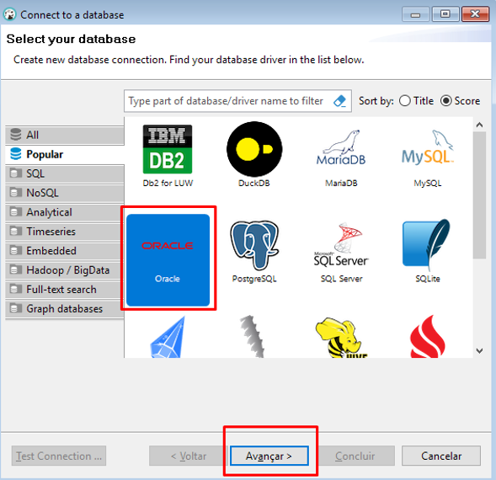Open the Hadoop / BigData category
This screenshot has width=496, height=480.
coord(65,270)
